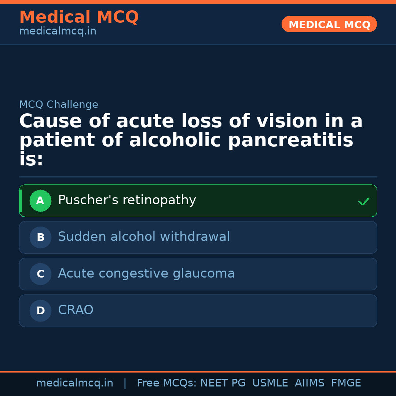This screenshot has height=396, width=396.
Task: Expand the MCQ Challenge section
Action: coord(59,104)
